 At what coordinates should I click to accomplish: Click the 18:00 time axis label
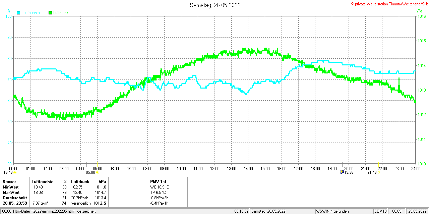point(315,169)
